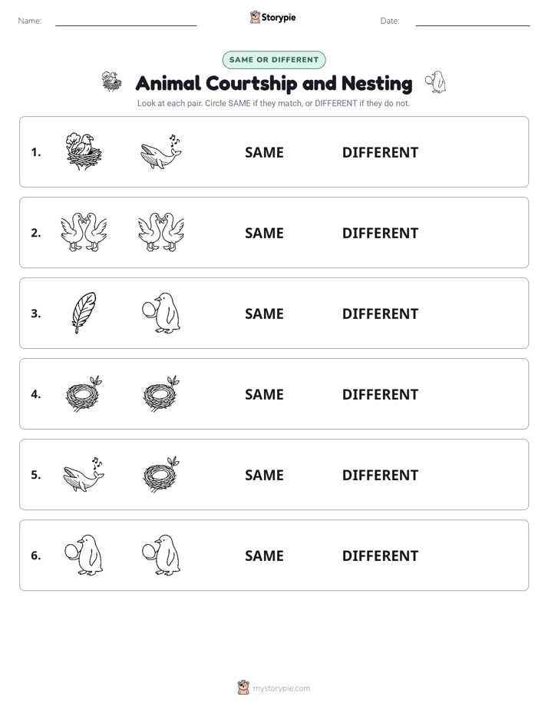This screenshot has height=710, width=548.
Task: Click the Storypie bear logo at top
Action: [x=255, y=17]
